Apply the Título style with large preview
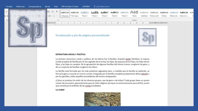The image size is (198, 111). coord(134,14)
